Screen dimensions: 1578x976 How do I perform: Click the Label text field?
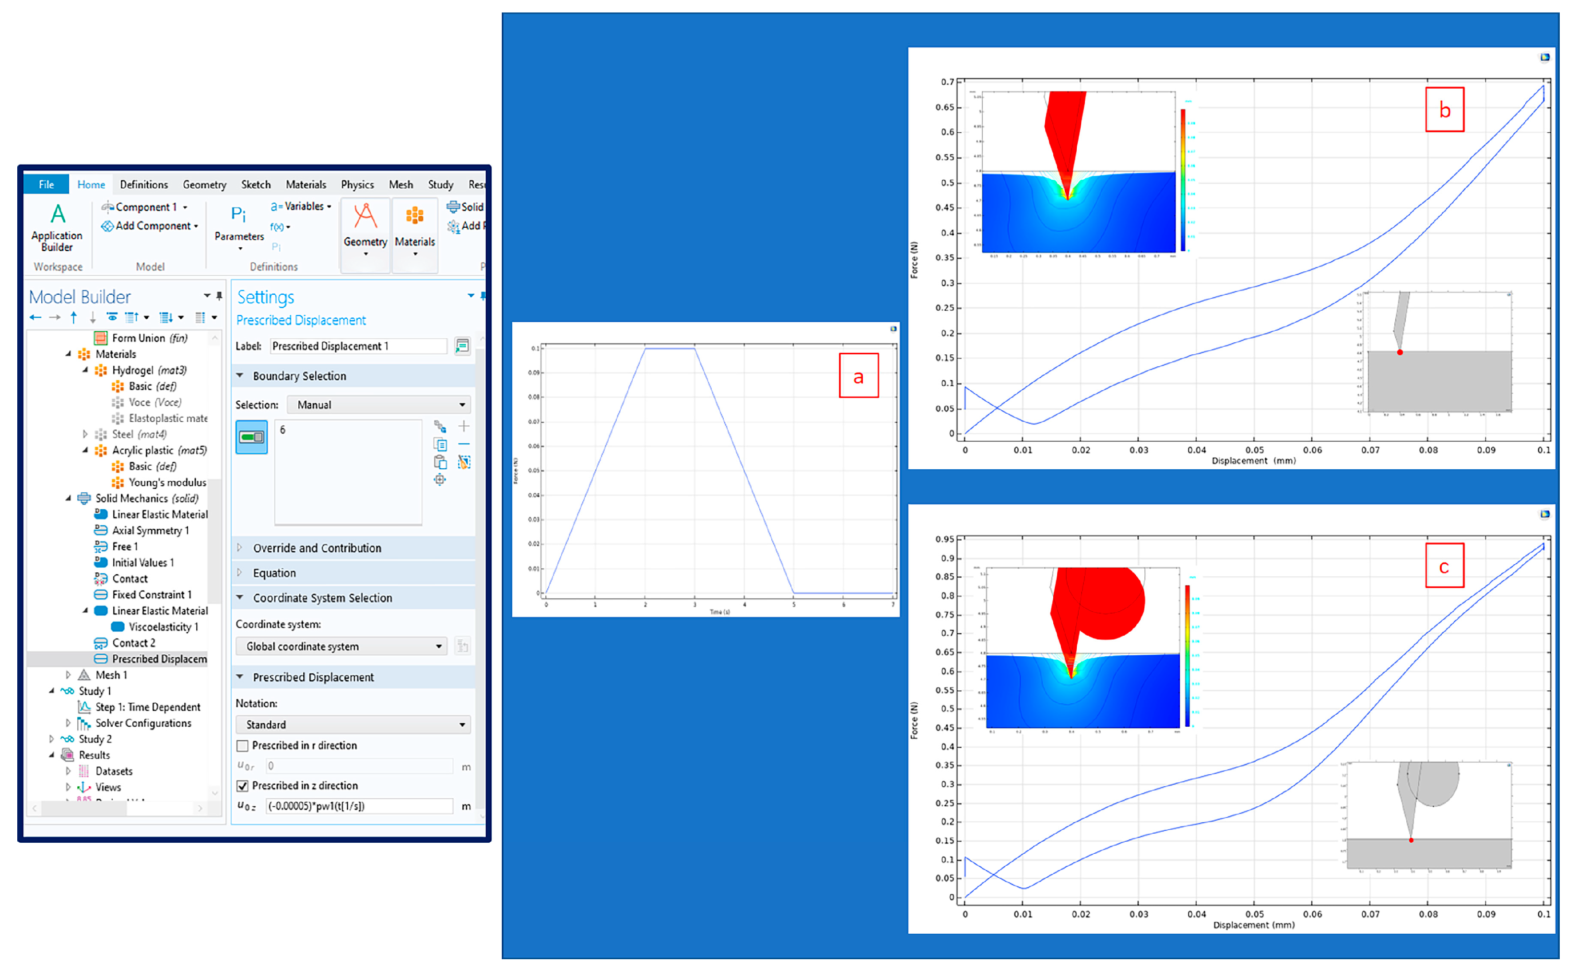coord(358,346)
